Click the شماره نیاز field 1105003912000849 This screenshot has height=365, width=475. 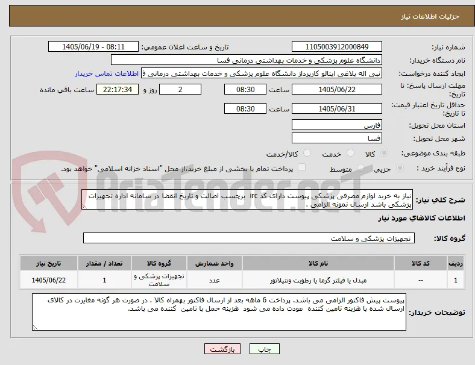pyautogui.click(x=336, y=47)
